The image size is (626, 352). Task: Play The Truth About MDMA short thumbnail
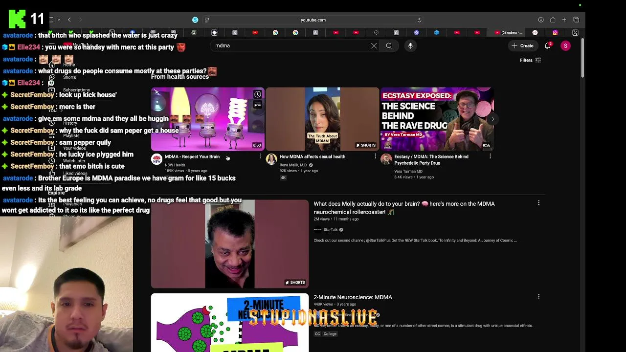[x=322, y=119]
